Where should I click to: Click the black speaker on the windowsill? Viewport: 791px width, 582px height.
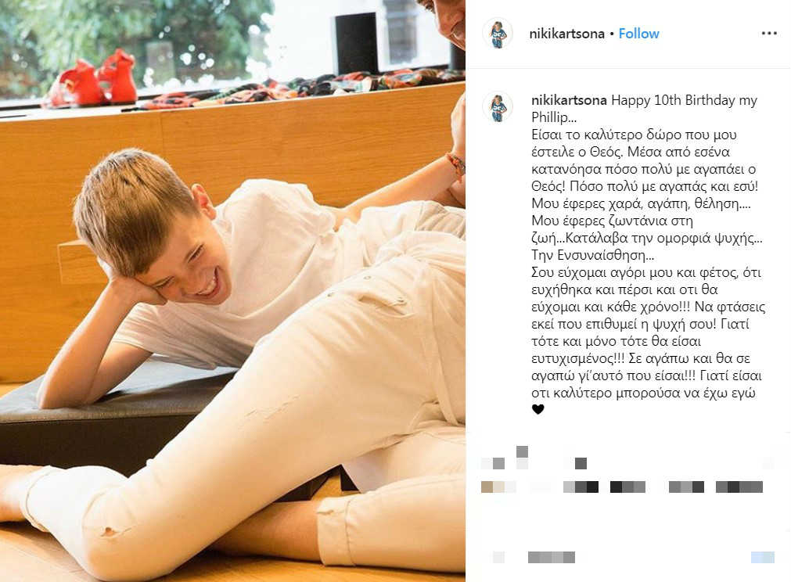pos(356,44)
